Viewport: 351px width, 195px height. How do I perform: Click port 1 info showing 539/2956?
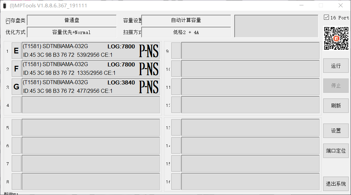[91, 51]
